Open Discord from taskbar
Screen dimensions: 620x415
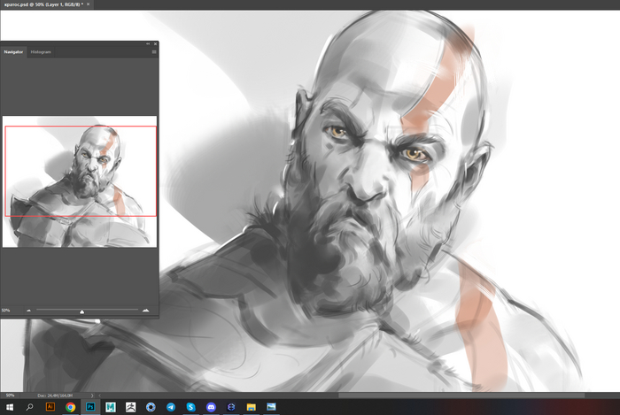click(211, 407)
